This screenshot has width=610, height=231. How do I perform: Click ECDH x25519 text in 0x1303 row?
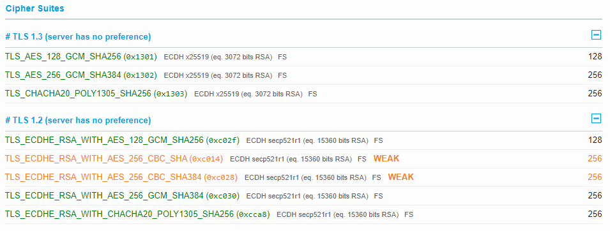[217, 94]
